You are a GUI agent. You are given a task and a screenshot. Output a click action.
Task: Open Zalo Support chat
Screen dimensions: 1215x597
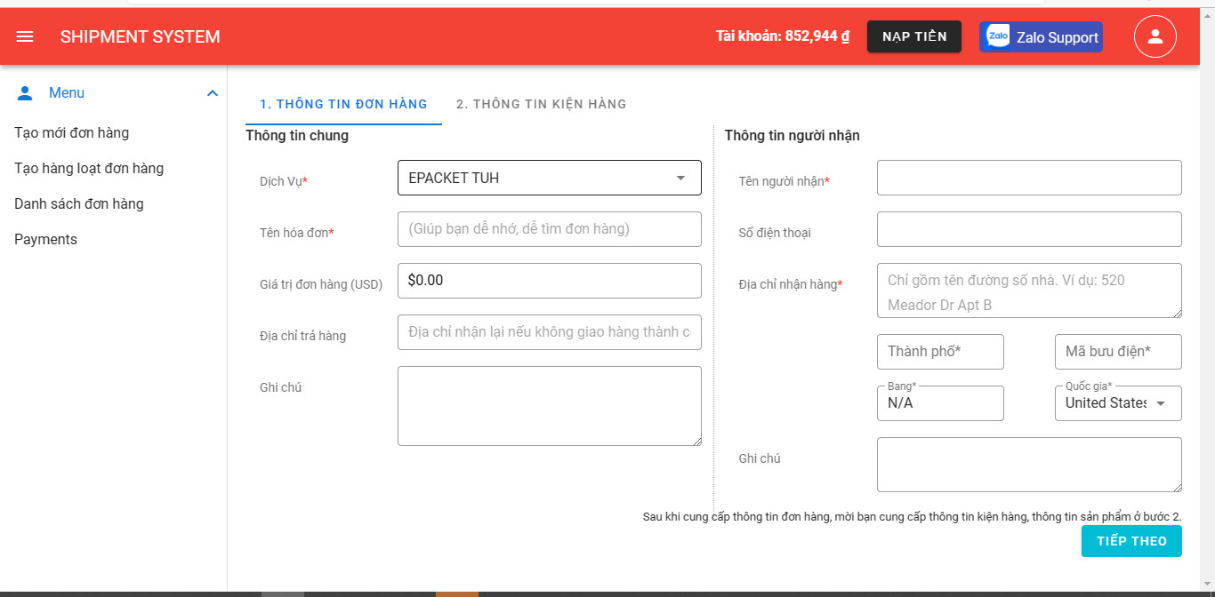pos(1041,37)
